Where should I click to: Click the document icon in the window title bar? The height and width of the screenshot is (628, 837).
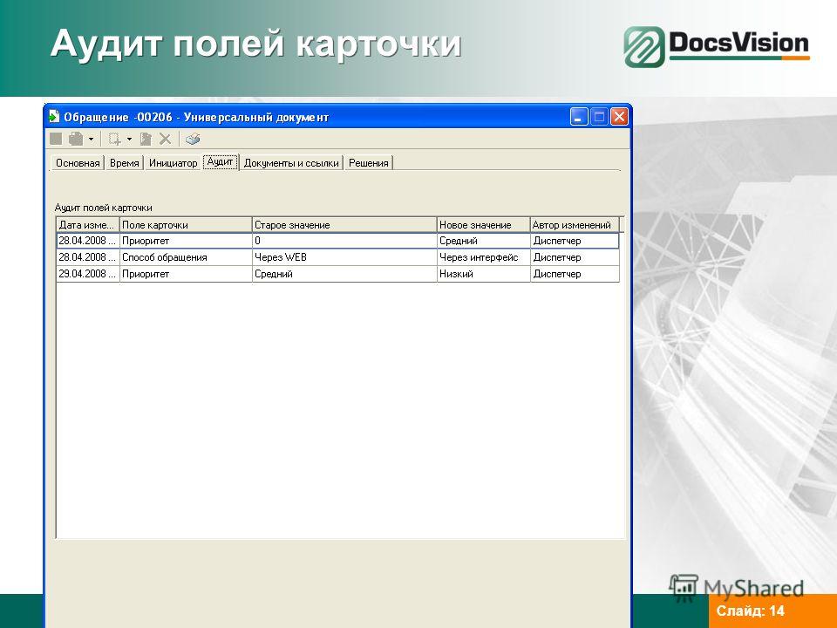[54, 116]
